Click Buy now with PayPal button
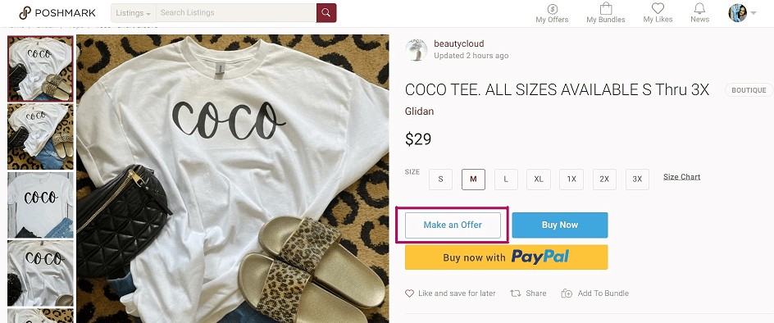The height and width of the screenshot is (323, 774). tap(507, 257)
